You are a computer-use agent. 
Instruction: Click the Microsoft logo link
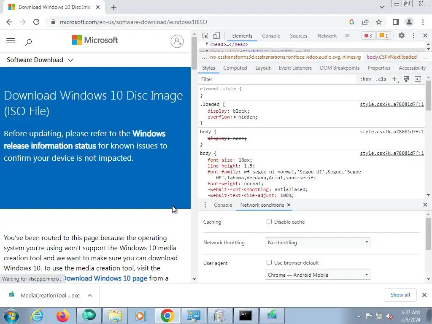95,40
